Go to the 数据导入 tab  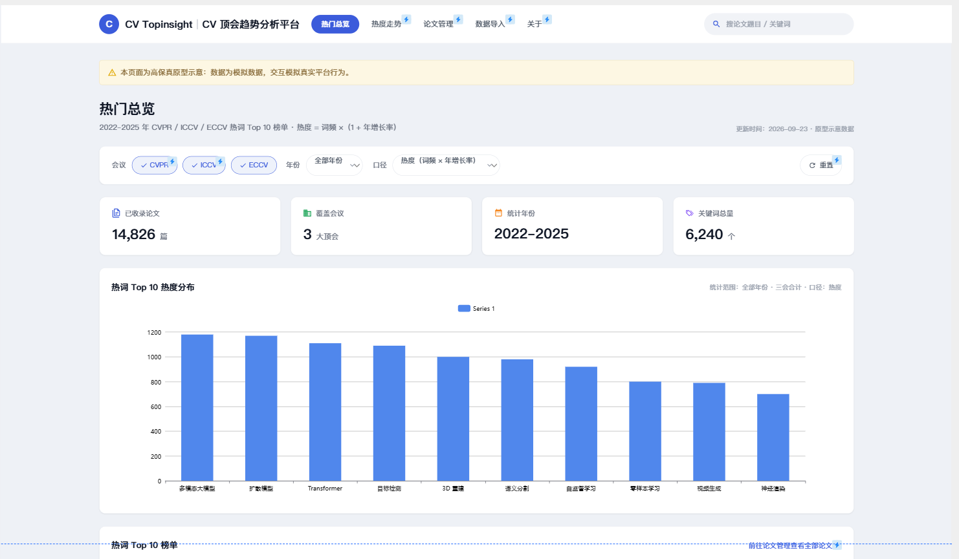[491, 24]
